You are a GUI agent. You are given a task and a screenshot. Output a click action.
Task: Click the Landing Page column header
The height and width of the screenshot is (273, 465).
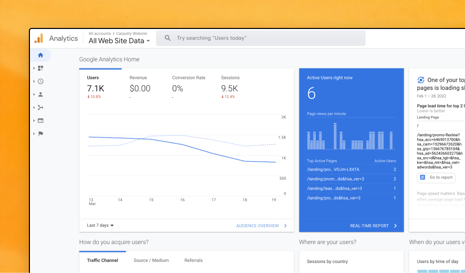pyautogui.click(x=428, y=117)
